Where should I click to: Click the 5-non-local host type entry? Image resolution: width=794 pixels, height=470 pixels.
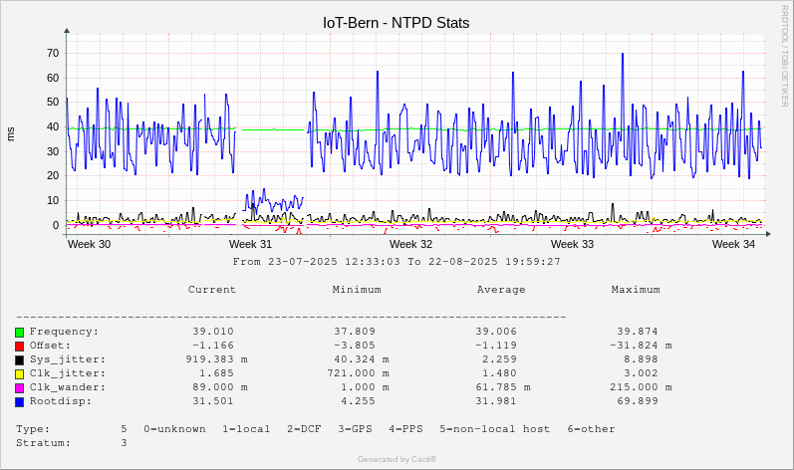495,429
